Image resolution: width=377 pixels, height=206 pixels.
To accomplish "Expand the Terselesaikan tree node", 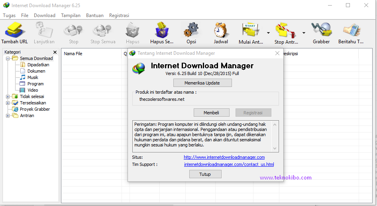I will (8, 103).
